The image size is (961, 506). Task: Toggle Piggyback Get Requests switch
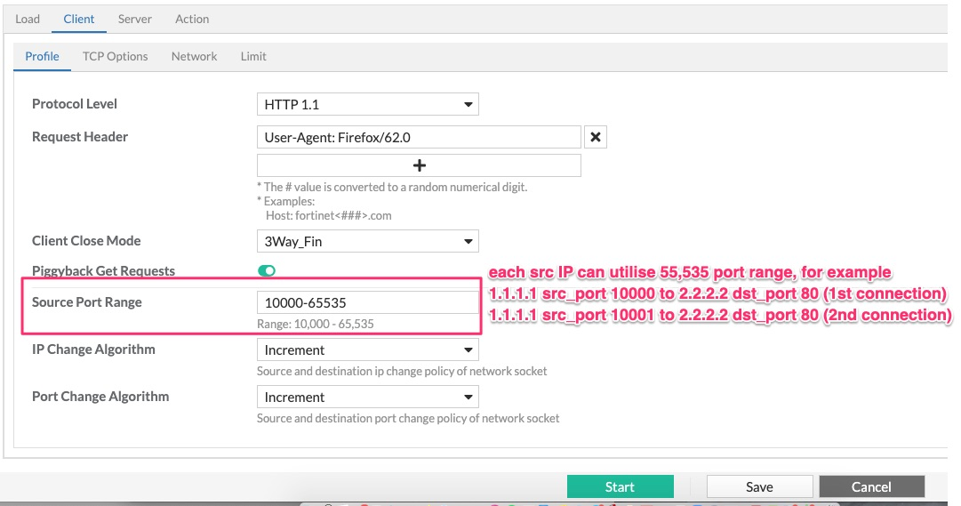pyautogui.click(x=267, y=270)
